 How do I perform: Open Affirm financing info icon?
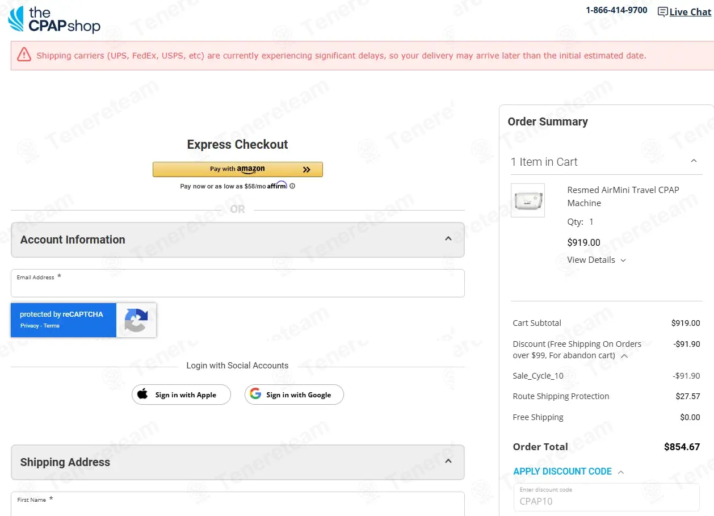point(292,186)
